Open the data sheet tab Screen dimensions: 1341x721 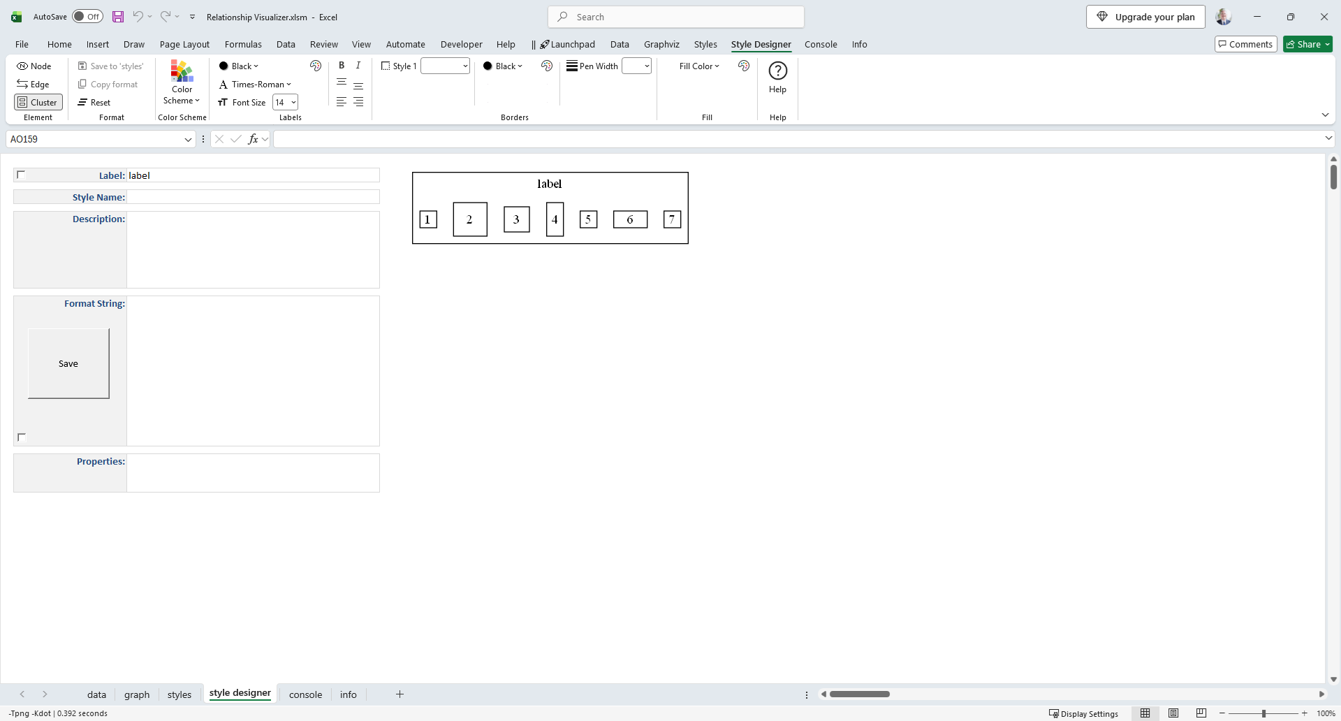[x=96, y=694]
